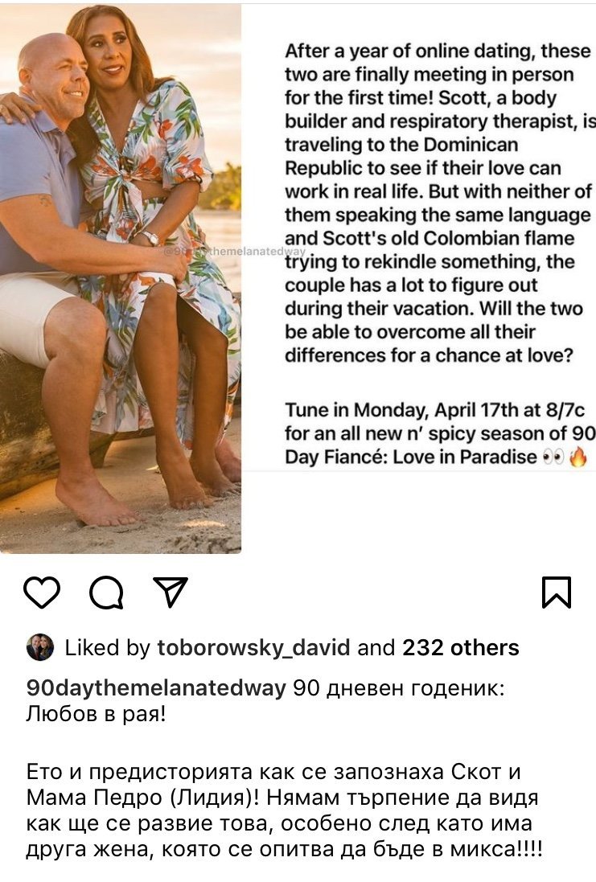Click the watermark text on the photo

(235, 252)
